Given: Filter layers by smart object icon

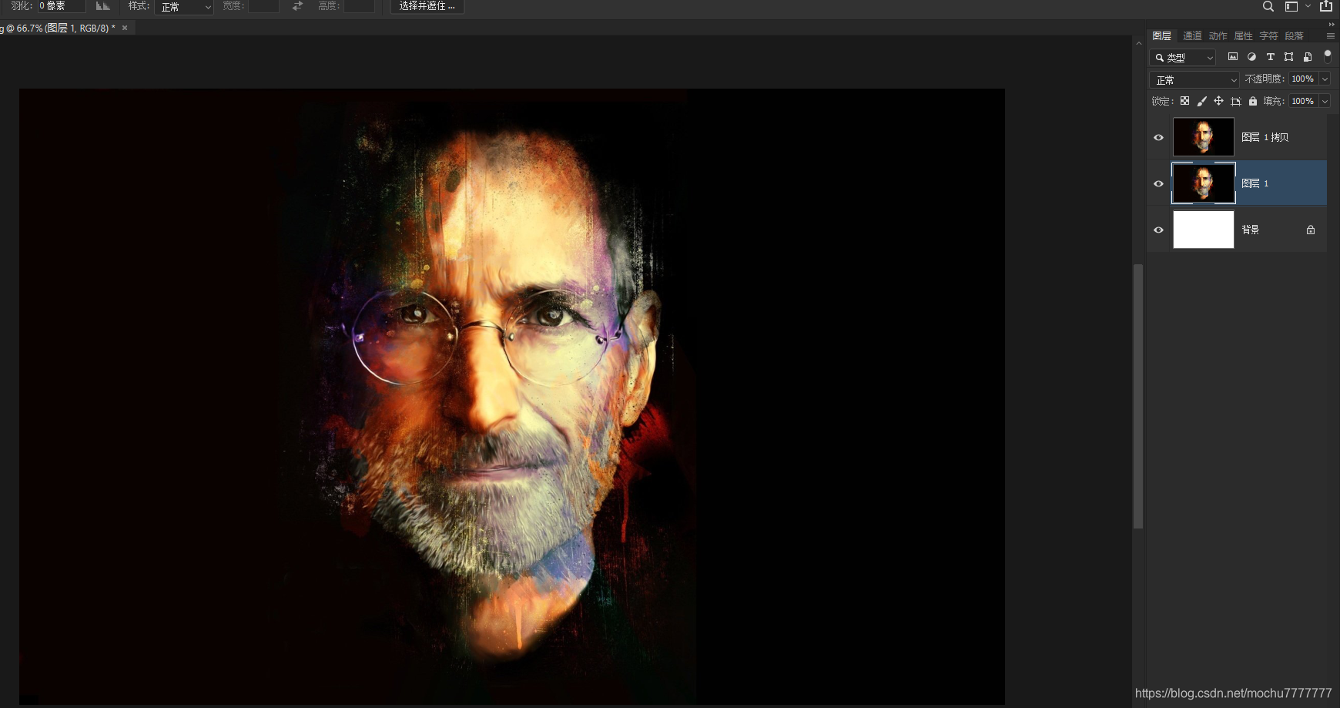Looking at the screenshot, I should [x=1307, y=57].
